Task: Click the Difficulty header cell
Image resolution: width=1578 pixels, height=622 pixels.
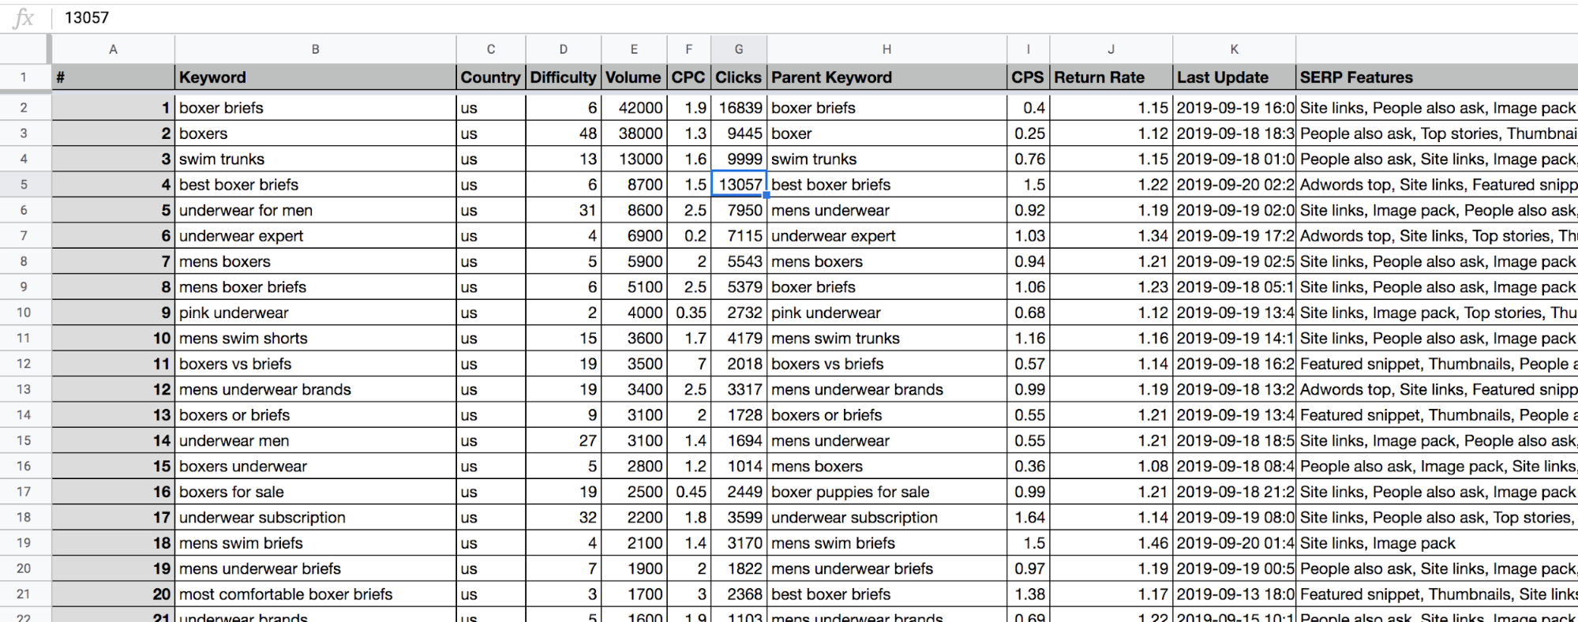Action: [x=563, y=77]
